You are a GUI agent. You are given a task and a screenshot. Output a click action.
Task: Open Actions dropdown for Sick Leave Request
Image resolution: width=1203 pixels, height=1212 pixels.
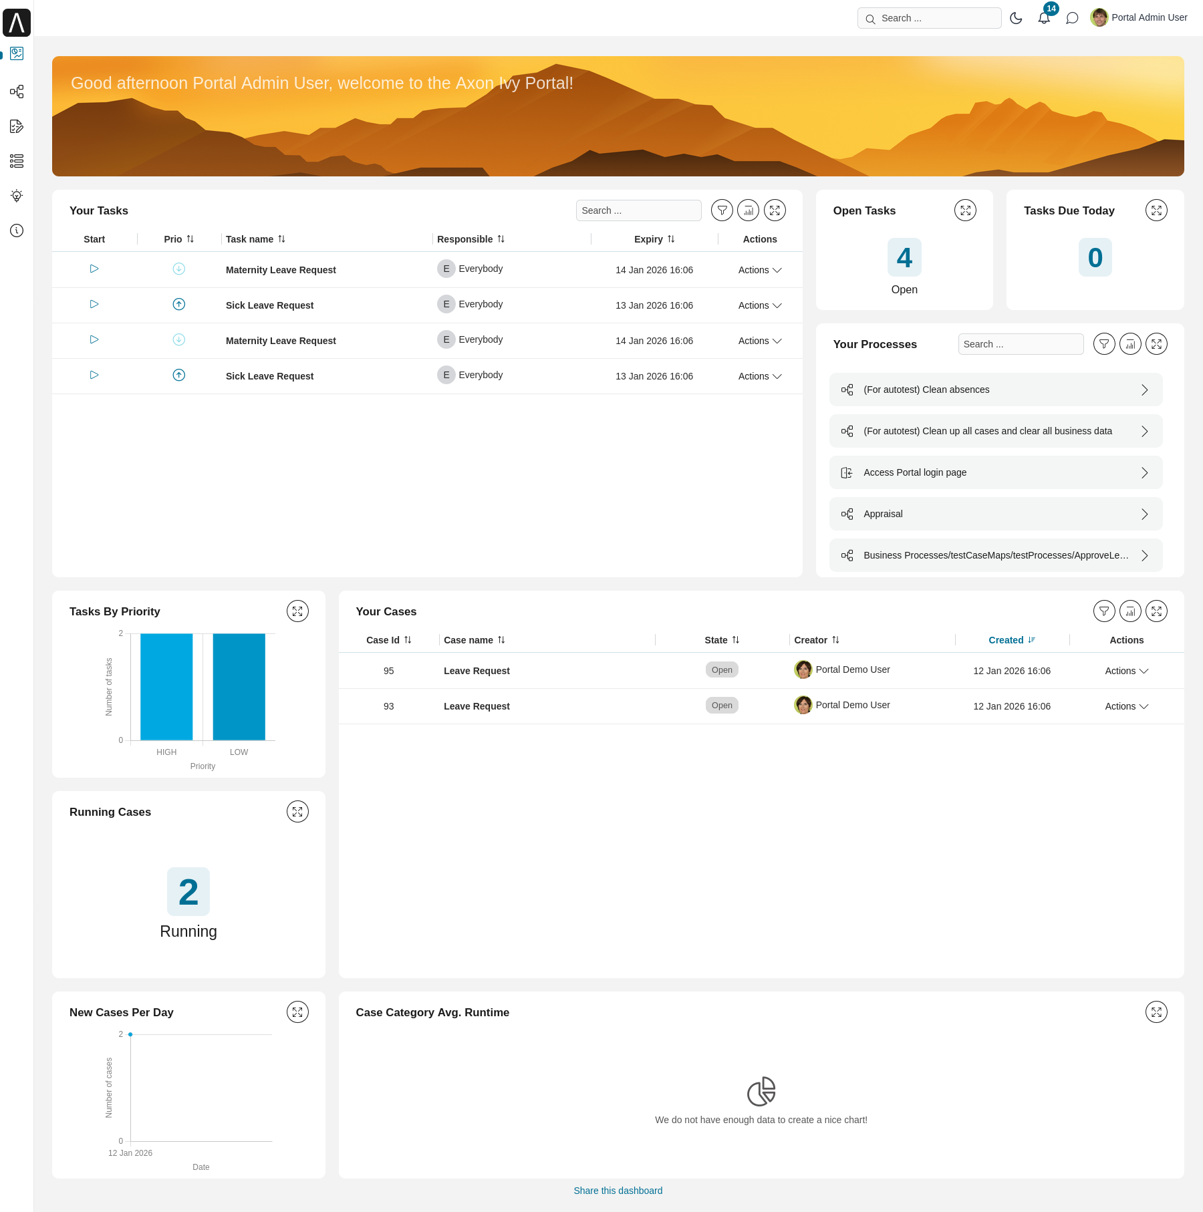(x=760, y=305)
